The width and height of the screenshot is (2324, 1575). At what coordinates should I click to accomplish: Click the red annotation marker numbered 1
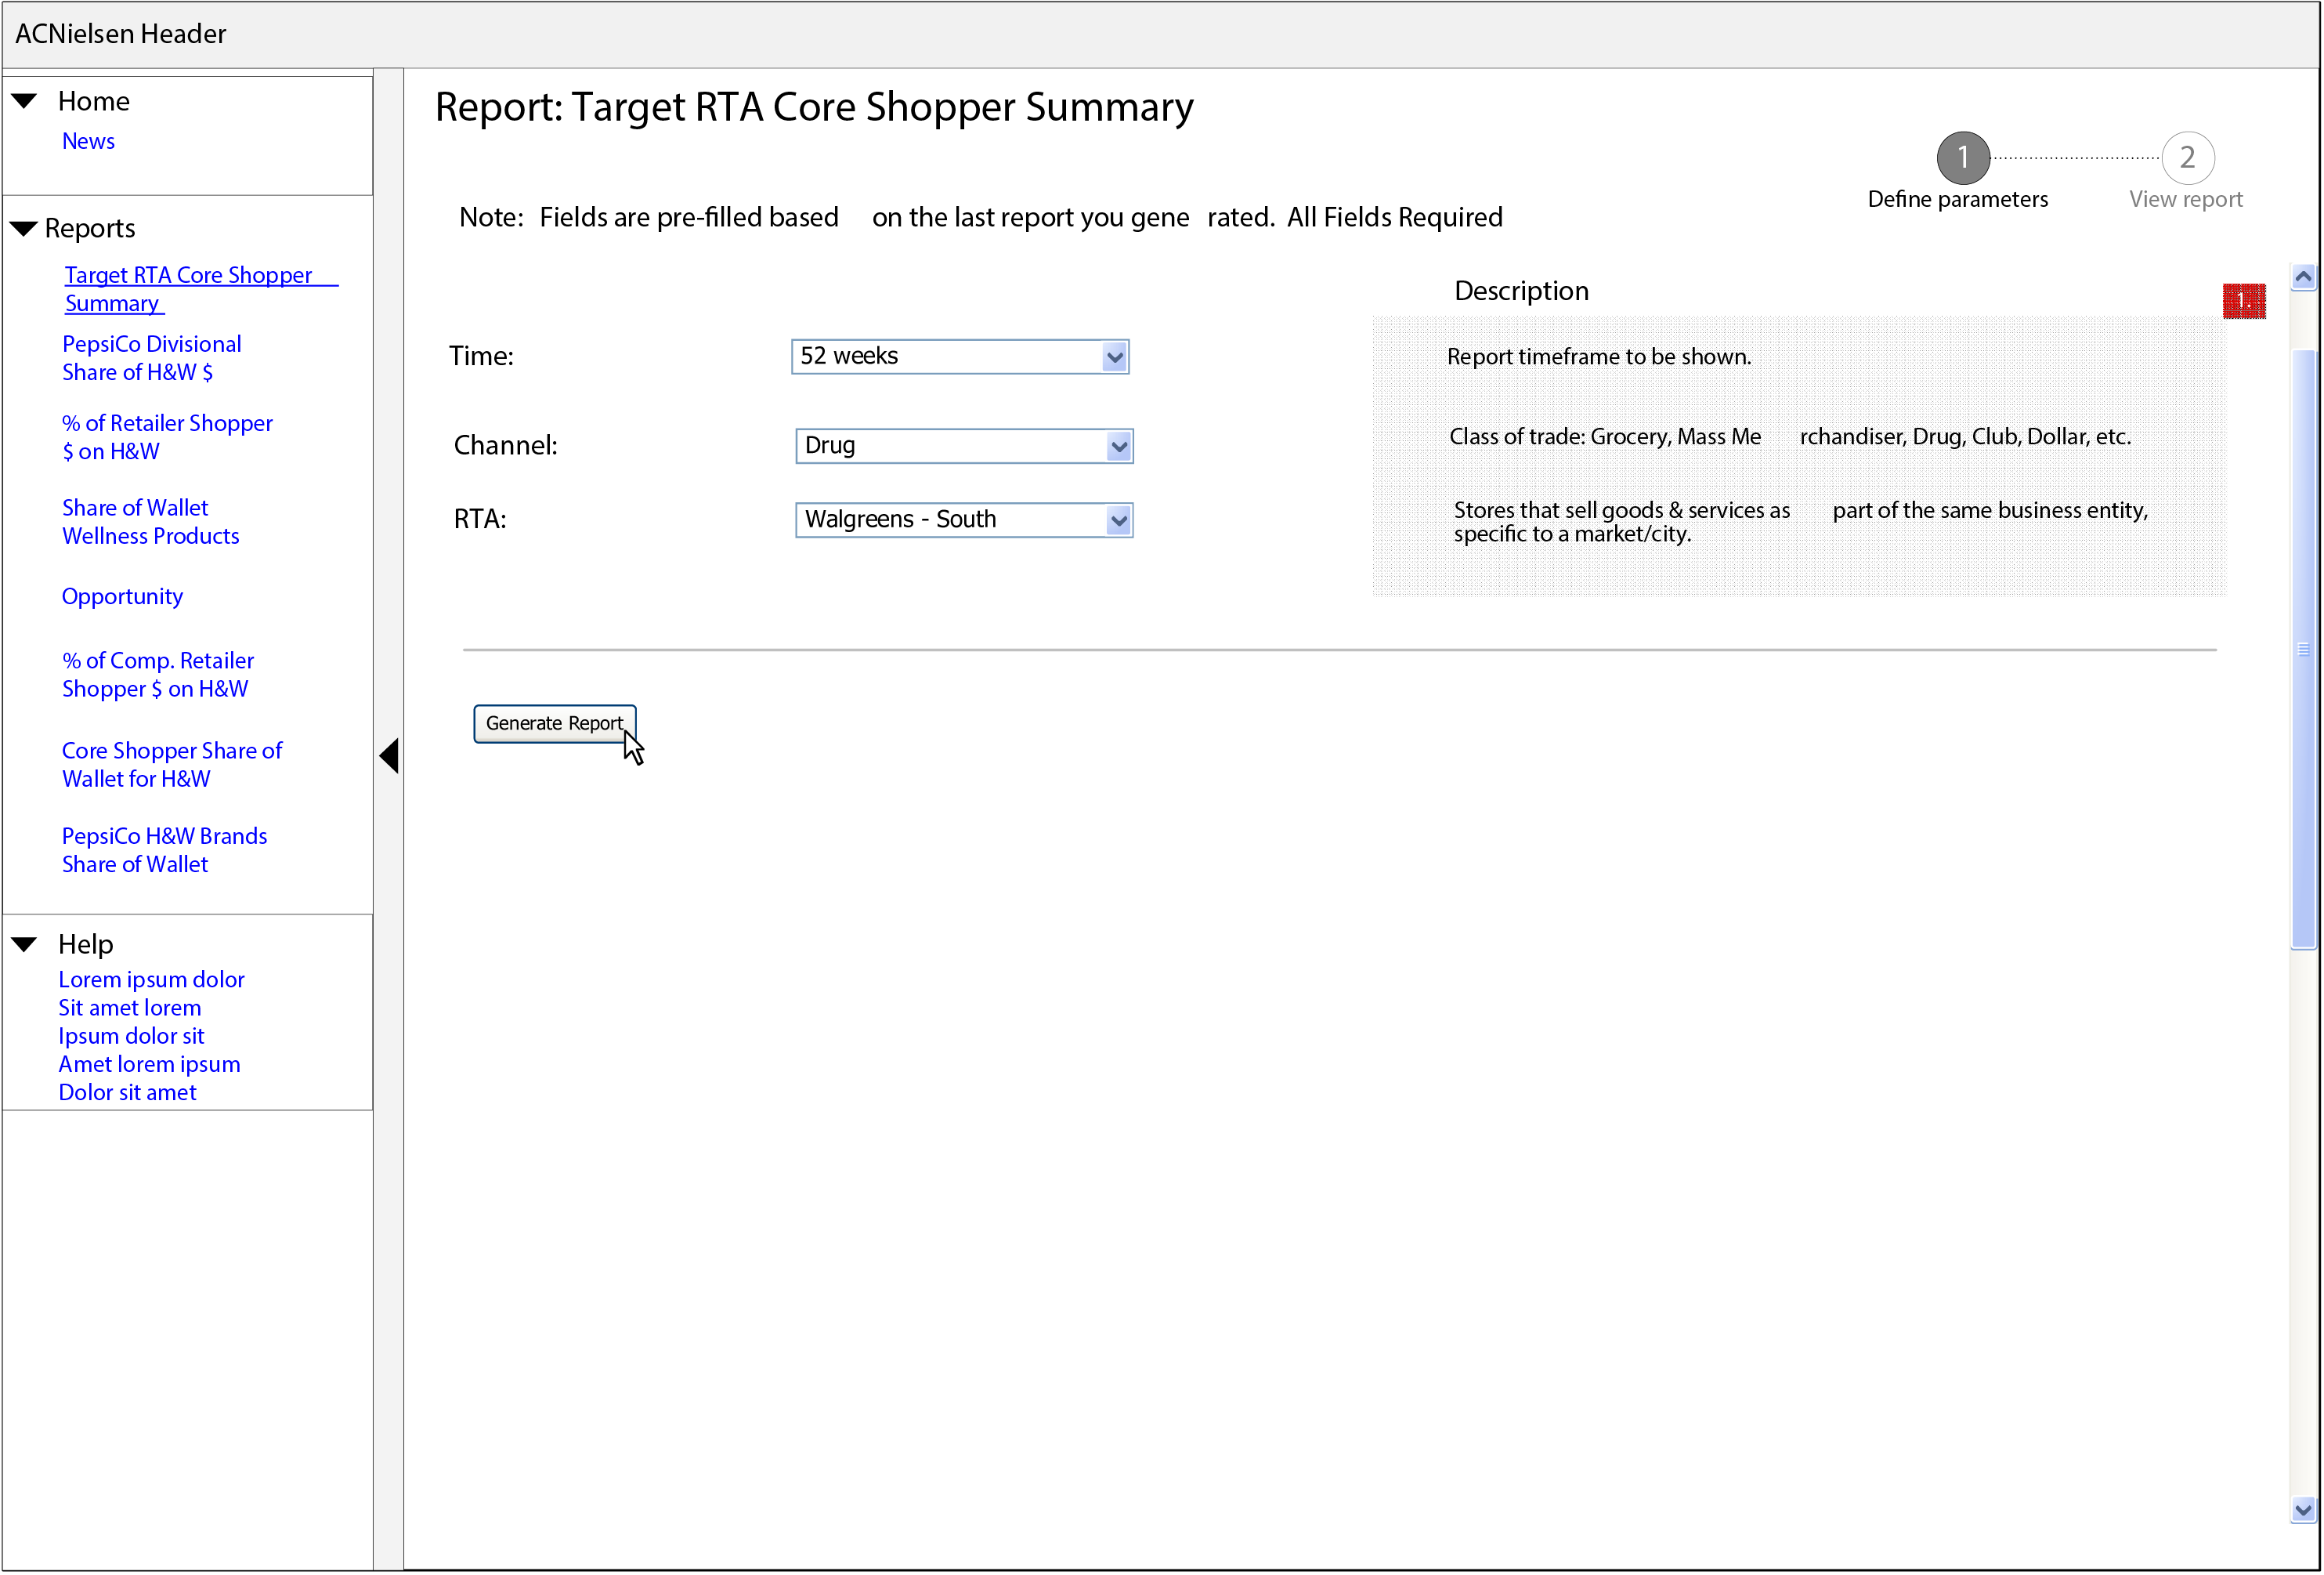point(2244,300)
